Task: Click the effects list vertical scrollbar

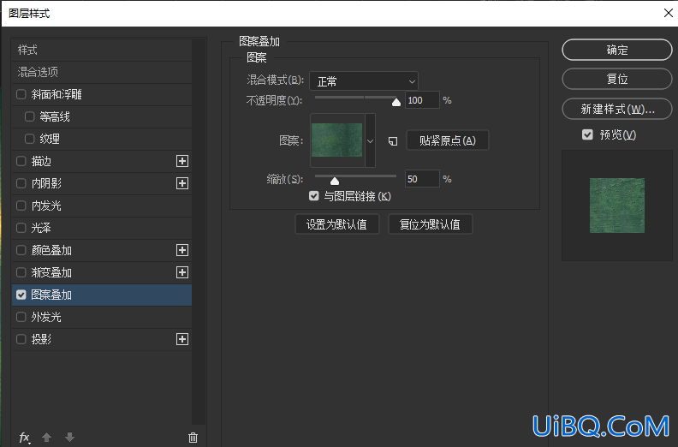Action: pyautogui.click(x=199, y=231)
